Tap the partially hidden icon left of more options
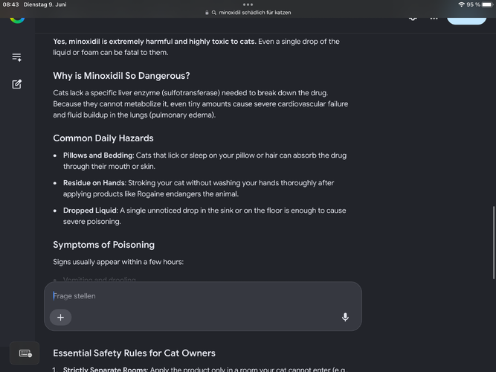This screenshot has width=496, height=372. [413, 19]
